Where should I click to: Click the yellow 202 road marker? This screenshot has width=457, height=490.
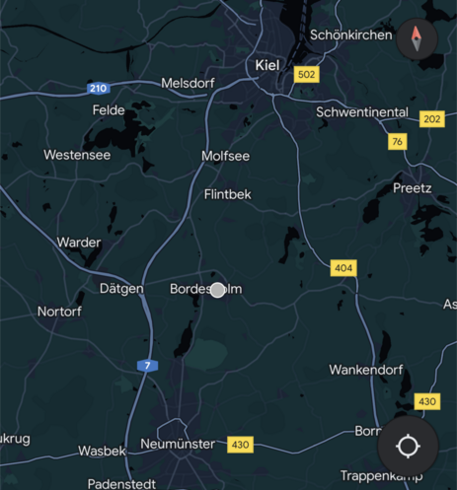coord(432,118)
